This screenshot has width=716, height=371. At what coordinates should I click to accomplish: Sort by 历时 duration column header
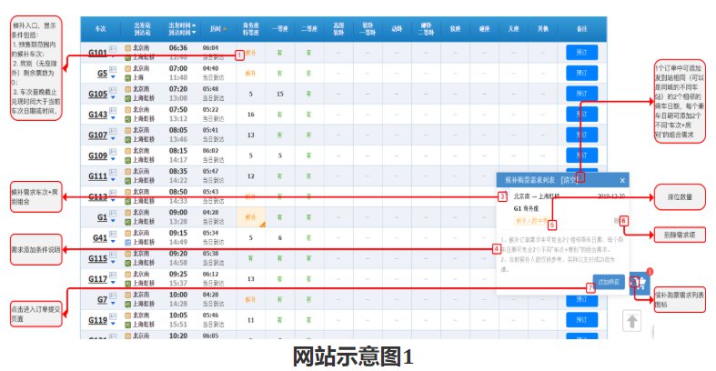[x=217, y=29]
